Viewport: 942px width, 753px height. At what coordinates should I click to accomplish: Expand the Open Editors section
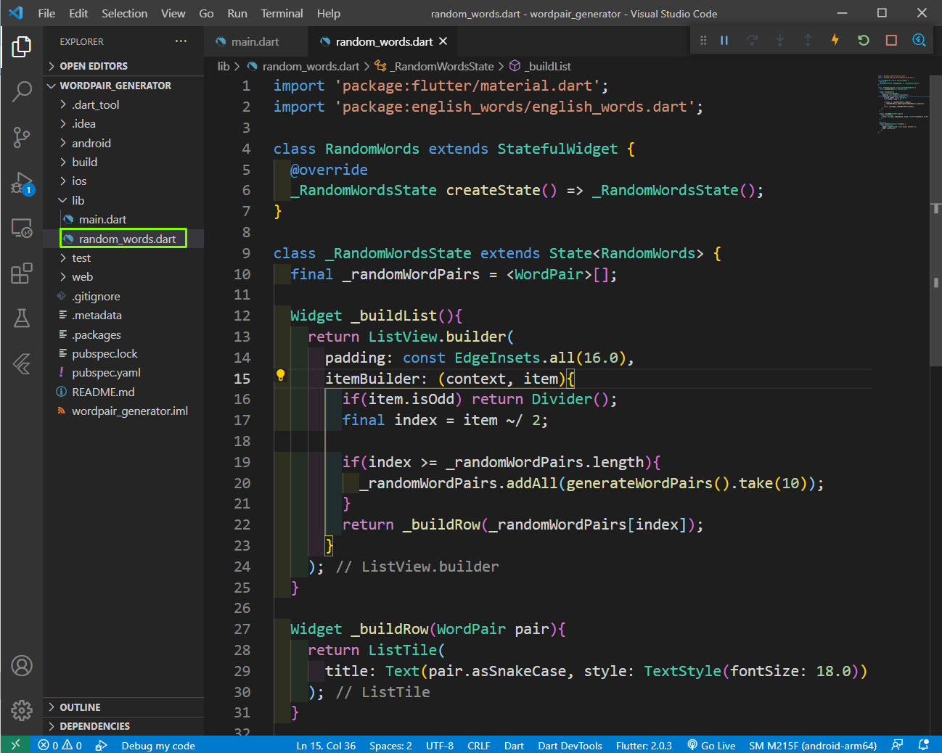click(123, 66)
